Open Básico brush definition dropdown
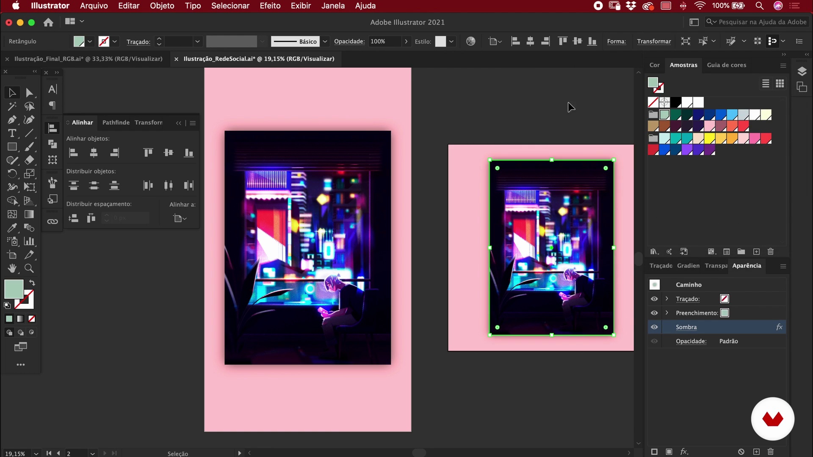 325,41
